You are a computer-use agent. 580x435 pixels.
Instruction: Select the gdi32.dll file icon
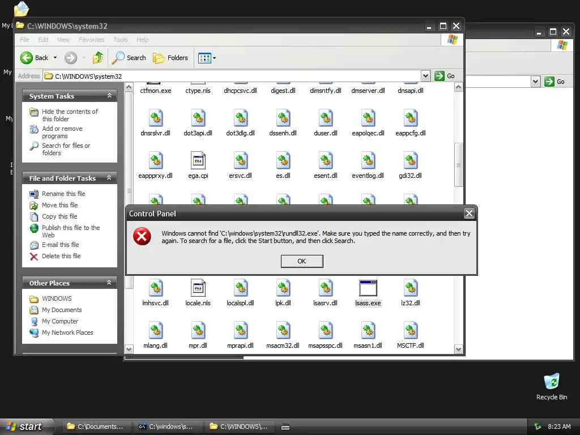tap(410, 161)
